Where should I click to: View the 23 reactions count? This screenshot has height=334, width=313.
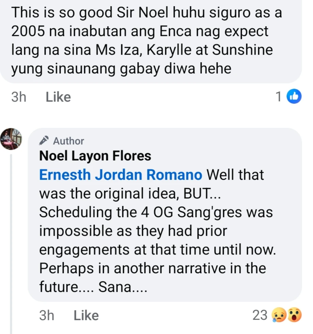click(x=260, y=316)
